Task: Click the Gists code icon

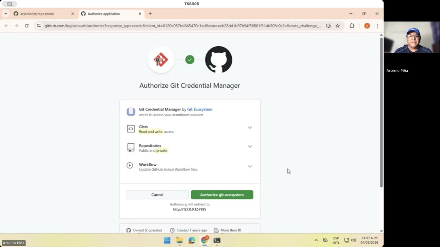Action: [x=131, y=129]
